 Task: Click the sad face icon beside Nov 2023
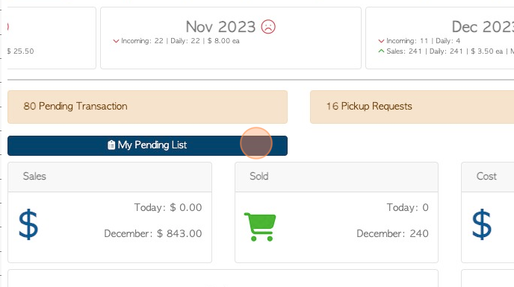click(268, 27)
